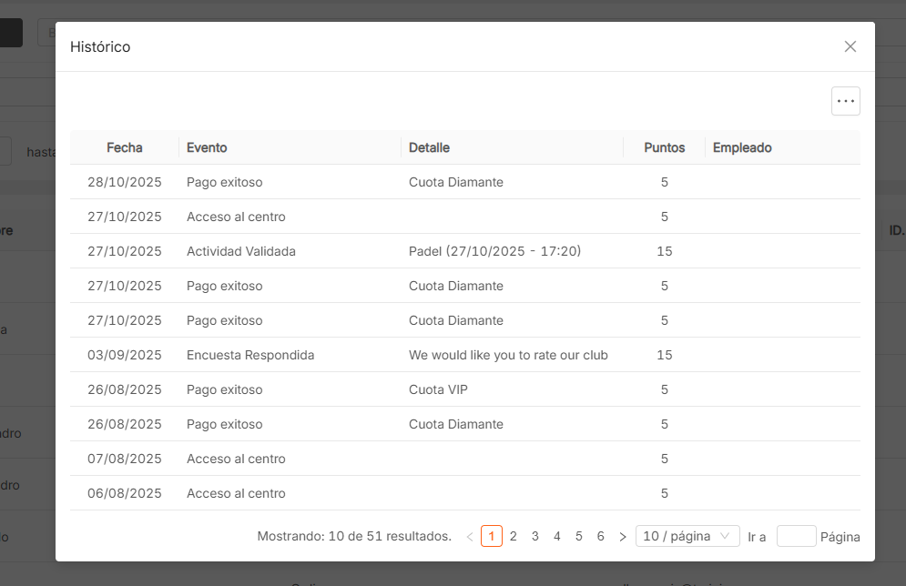Sort by the Fecha column header
The width and height of the screenshot is (906, 586).
coord(125,147)
